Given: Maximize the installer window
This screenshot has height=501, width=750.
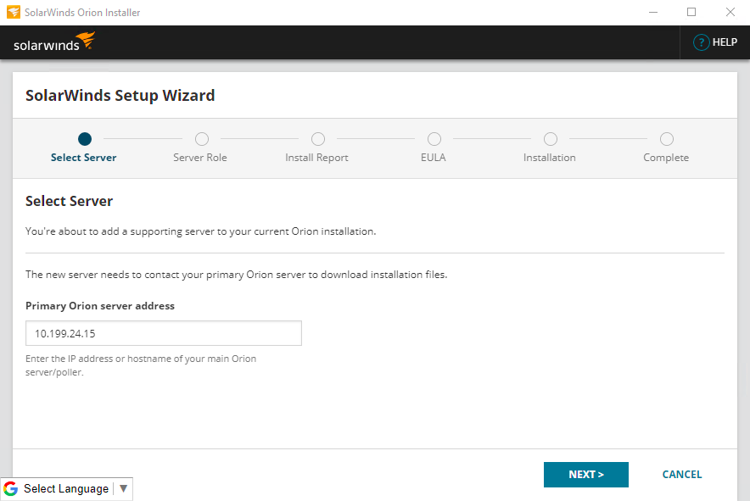Looking at the screenshot, I should click(691, 13).
